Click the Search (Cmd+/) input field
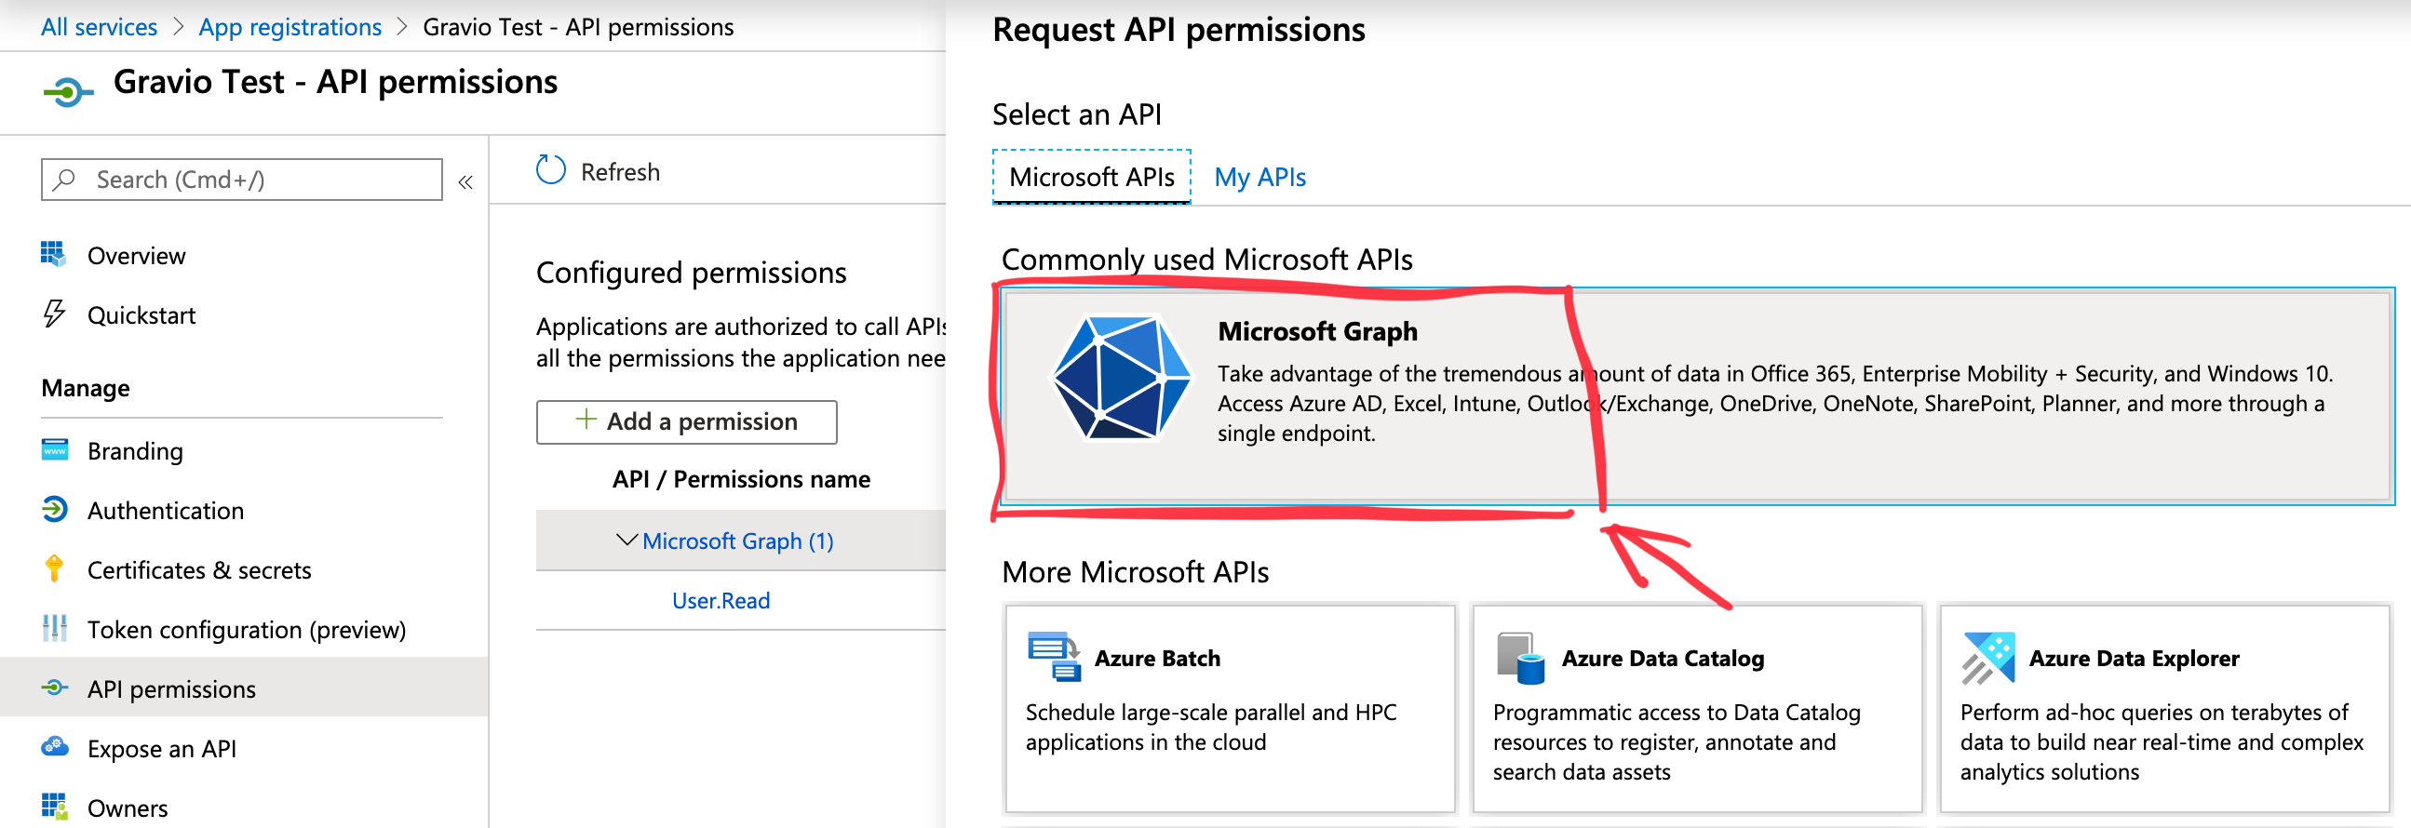Screen dimensions: 2411x828 click(241, 179)
